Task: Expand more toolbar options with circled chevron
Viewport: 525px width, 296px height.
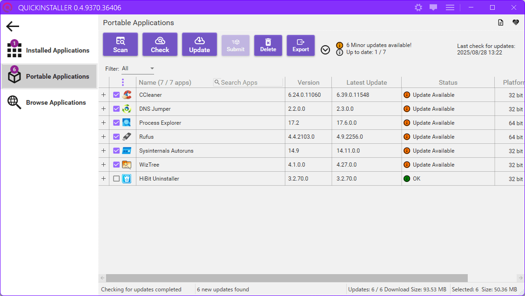Action: click(x=325, y=50)
